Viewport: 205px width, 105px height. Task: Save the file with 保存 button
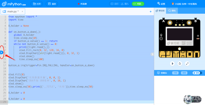tap(52, 4)
